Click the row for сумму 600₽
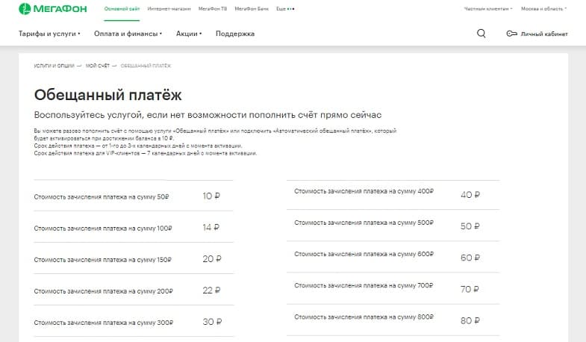This screenshot has width=586, height=342. pyautogui.click(x=393, y=257)
